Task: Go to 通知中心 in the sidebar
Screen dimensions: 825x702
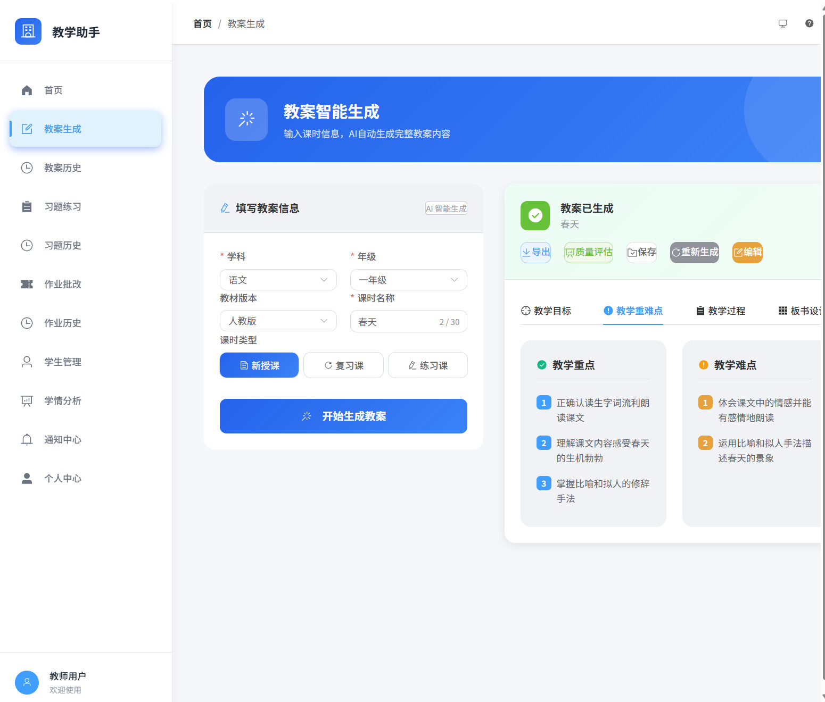Action: (x=62, y=440)
